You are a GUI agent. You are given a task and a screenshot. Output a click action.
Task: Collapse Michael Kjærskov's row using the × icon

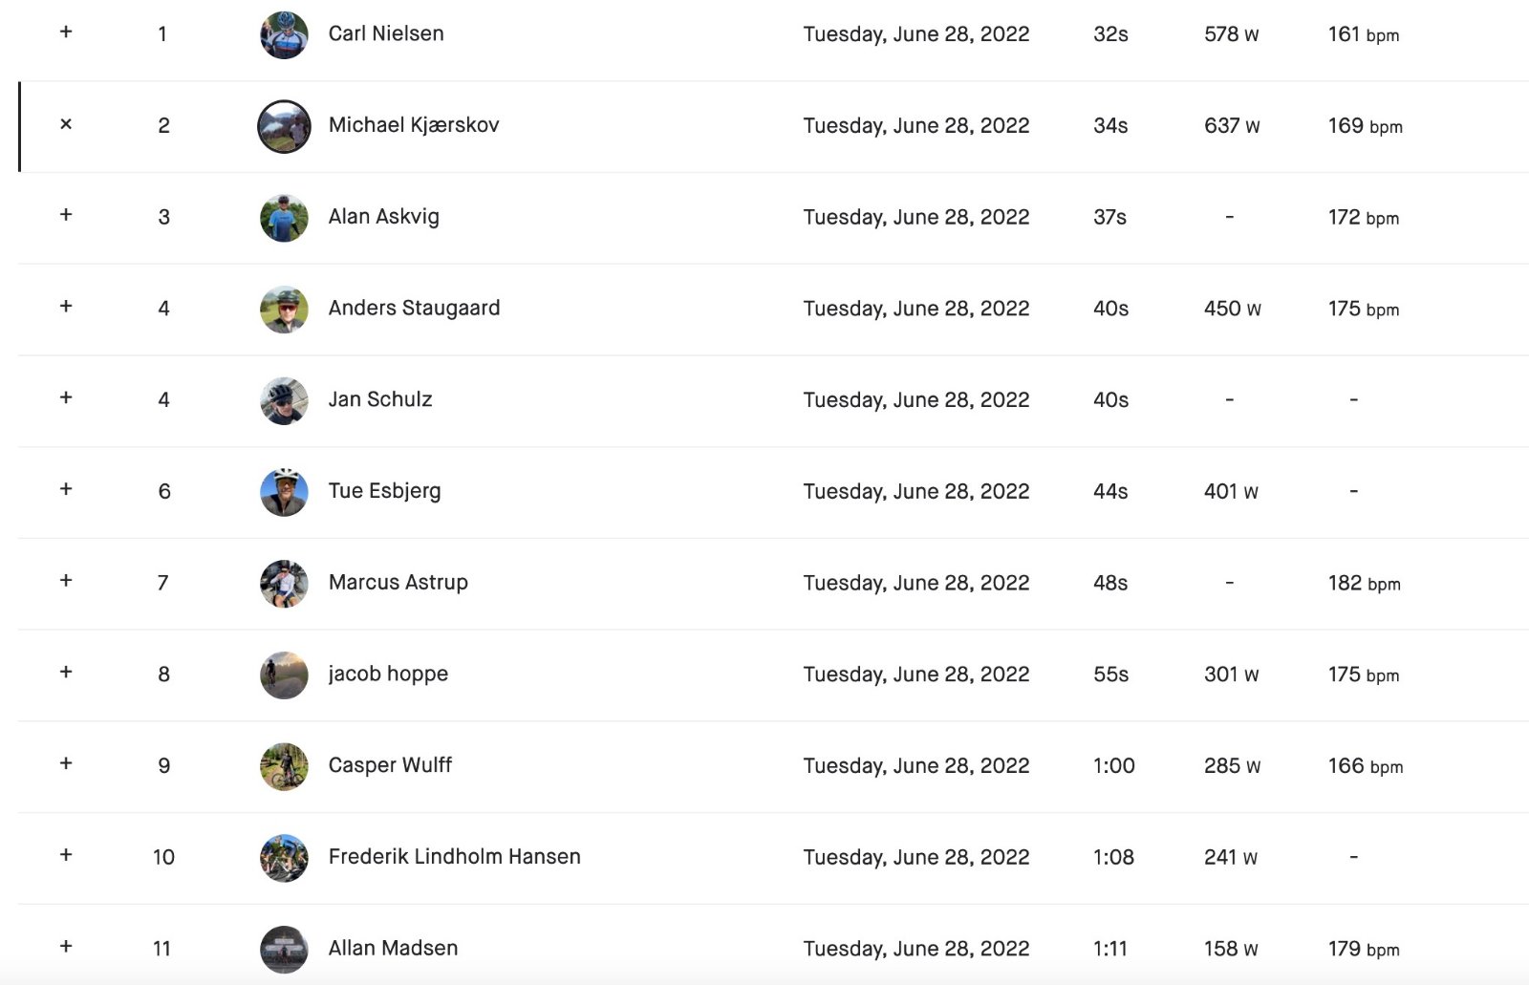pyautogui.click(x=66, y=124)
